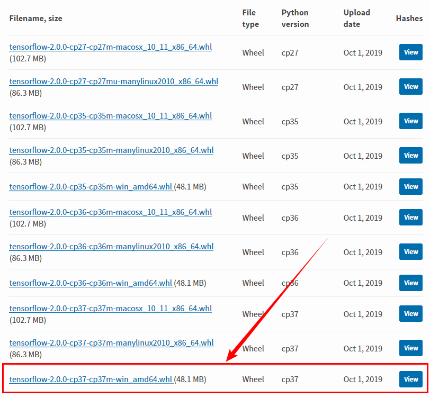The height and width of the screenshot is (398, 430).
Task: Select 'cp27' version in cp27m macosx row
Action: point(290,53)
